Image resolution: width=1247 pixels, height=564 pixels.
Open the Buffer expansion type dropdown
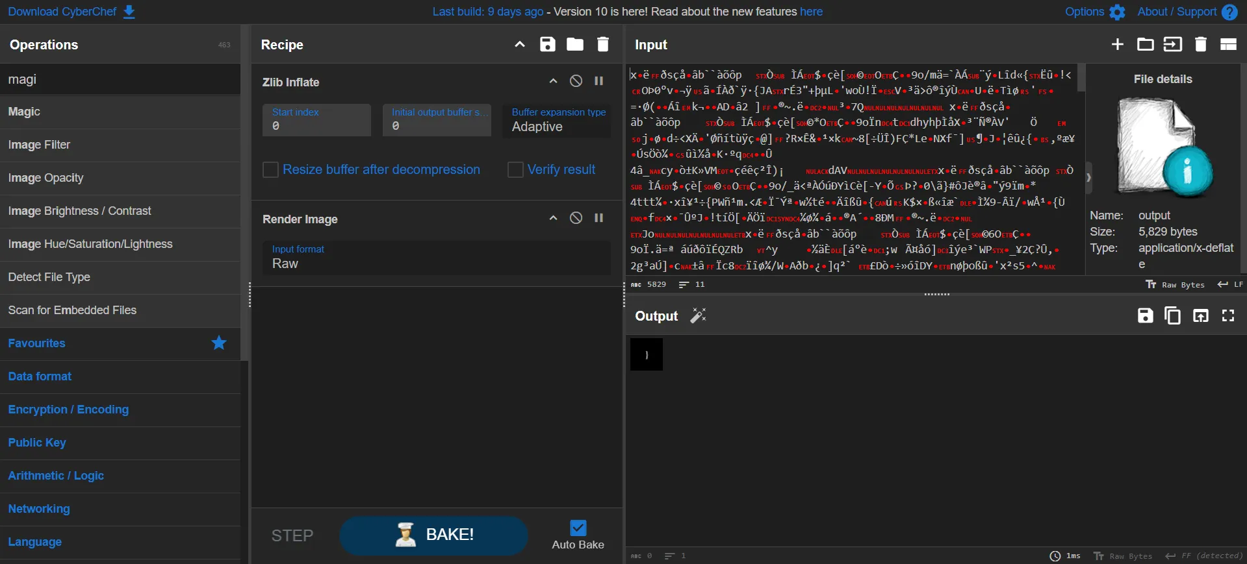557,121
